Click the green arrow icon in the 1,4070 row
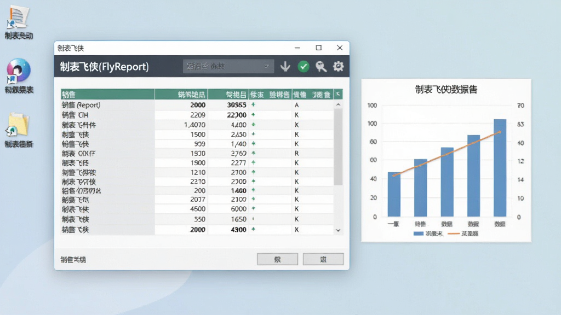 click(x=253, y=125)
